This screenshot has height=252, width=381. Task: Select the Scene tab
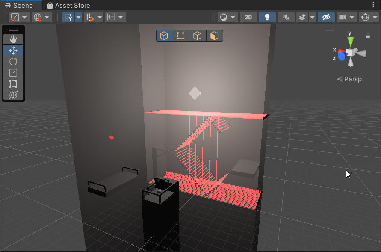click(x=19, y=6)
